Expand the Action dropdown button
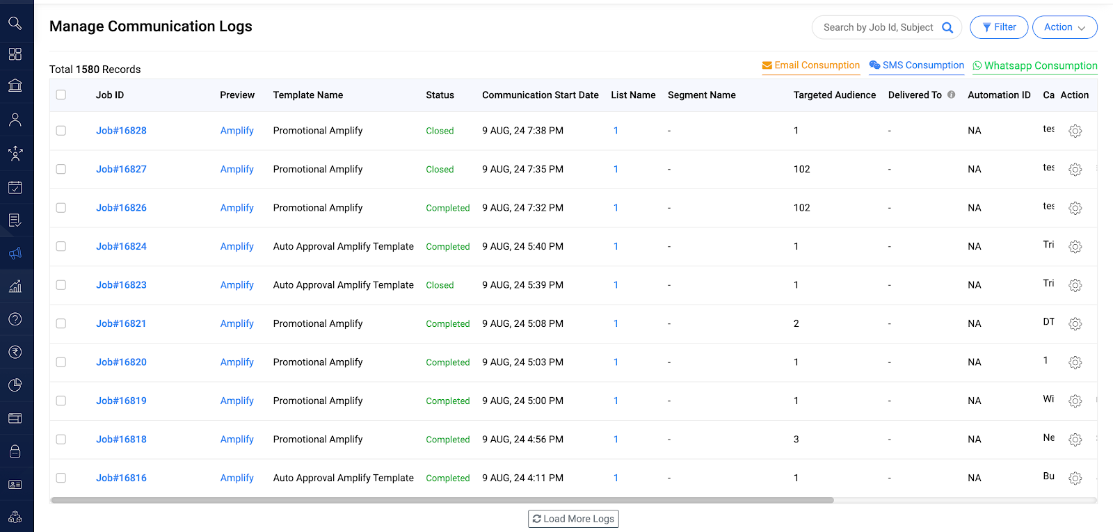Image resolution: width=1113 pixels, height=532 pixels. 1064,27
